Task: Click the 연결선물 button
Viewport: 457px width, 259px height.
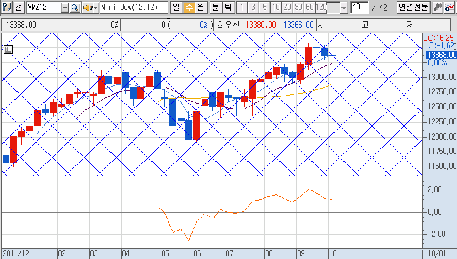Action: click(x=413, y=8)
